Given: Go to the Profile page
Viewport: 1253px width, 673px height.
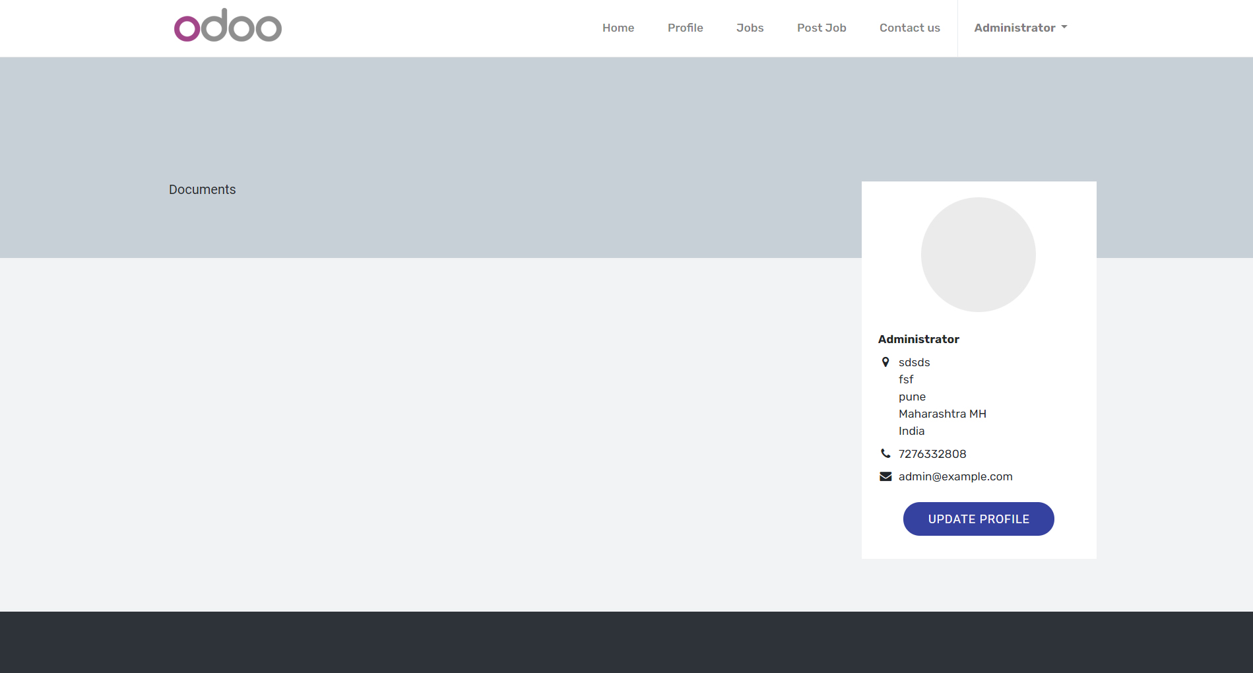Looking at the screenshot, I should coord(685,28).
